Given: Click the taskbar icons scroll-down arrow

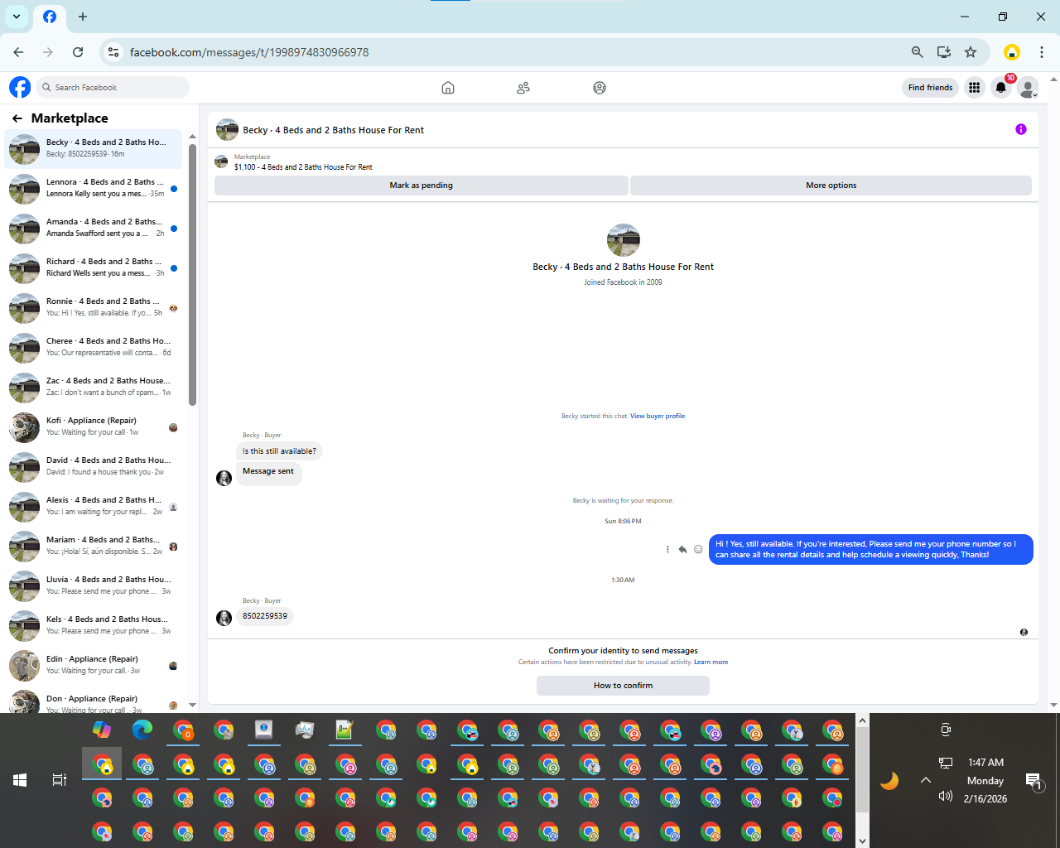Looking at the screenshot, I should pos(862,841).
